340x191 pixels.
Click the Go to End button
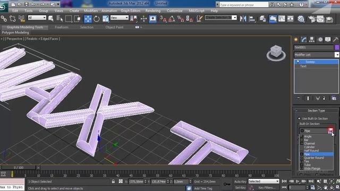(311, 181)
